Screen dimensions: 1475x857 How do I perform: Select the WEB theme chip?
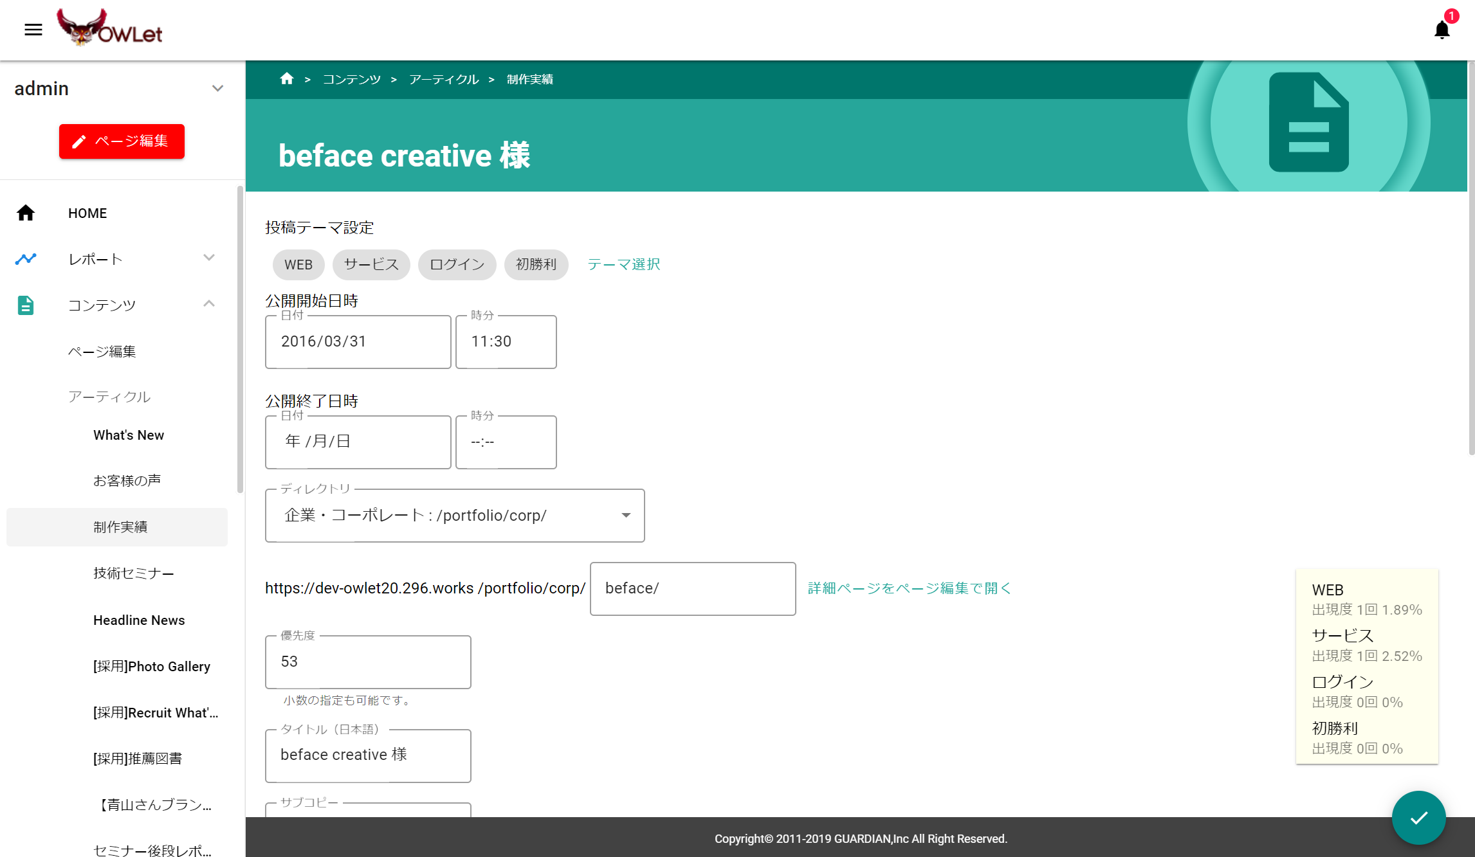(298, 264)
